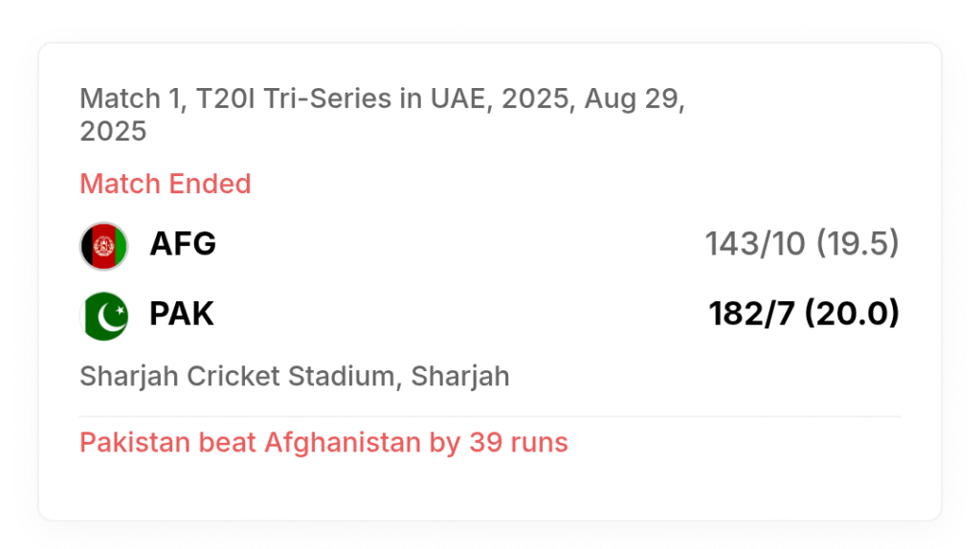980x549 pixels.
Task: Click the Aug 29 date in the header
Action: coord(632,99)
